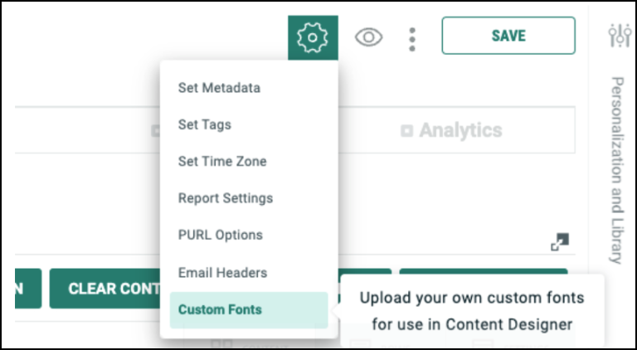Image resolution: width=637 pixels, height=350 pixels.
Task: Open Report Settings from the dropdown
Action: tap(226, 198)
